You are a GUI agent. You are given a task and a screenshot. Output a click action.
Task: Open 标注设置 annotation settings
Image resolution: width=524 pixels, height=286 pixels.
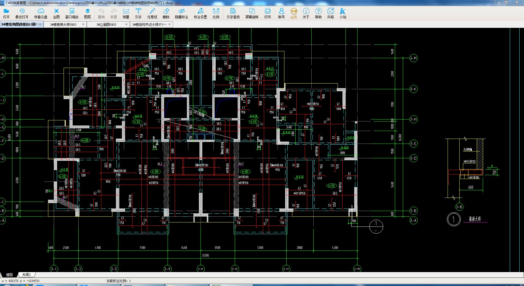tap(200, 13)
